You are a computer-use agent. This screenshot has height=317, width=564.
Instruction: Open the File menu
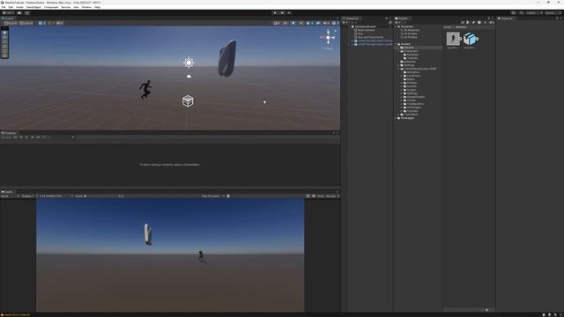(x=4, y=7)
